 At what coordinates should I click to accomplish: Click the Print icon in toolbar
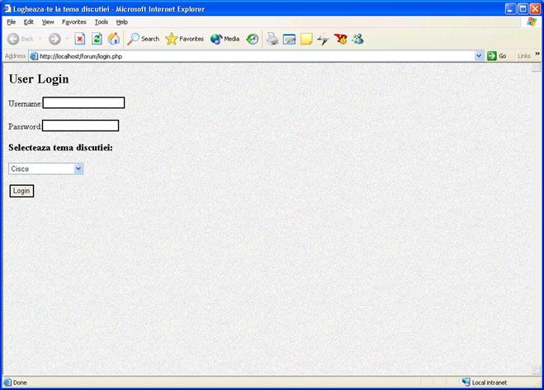tap(272, 39)
